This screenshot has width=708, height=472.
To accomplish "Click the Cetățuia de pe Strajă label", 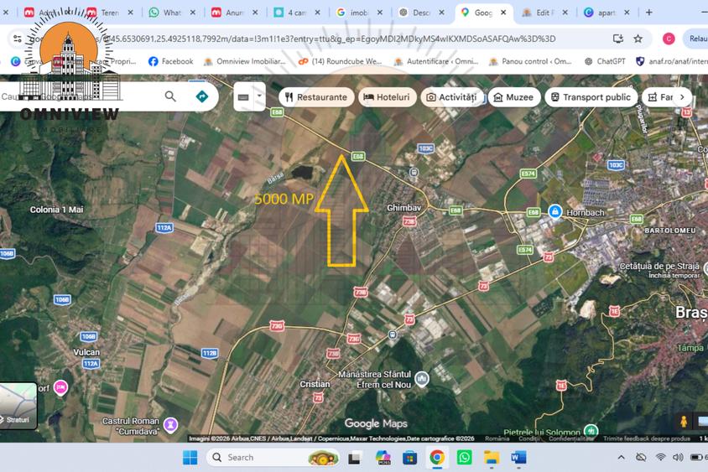I will (x=659, y=267).
